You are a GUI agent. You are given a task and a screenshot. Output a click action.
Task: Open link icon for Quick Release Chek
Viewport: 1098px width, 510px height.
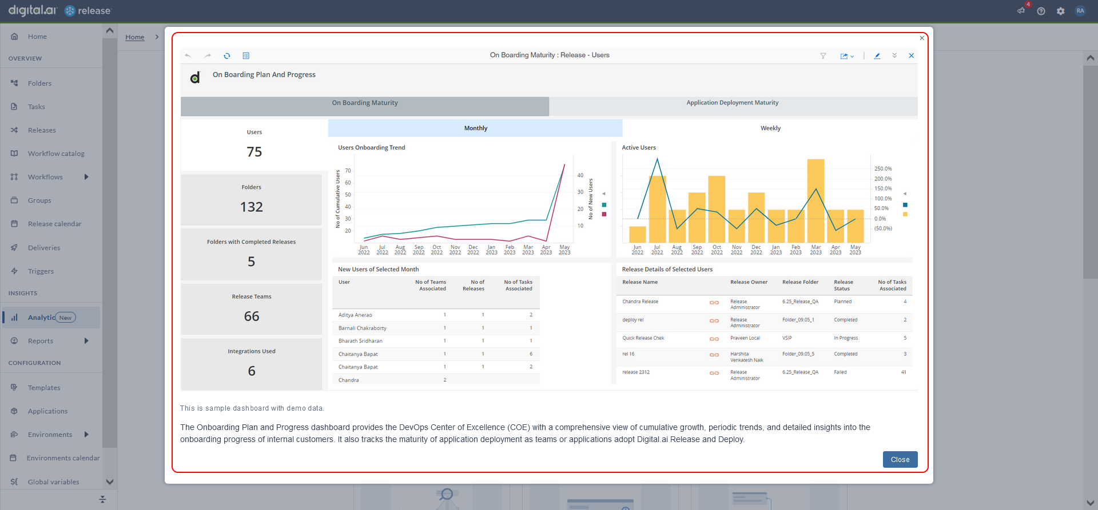pyautogui.click(x=714, y=339)
